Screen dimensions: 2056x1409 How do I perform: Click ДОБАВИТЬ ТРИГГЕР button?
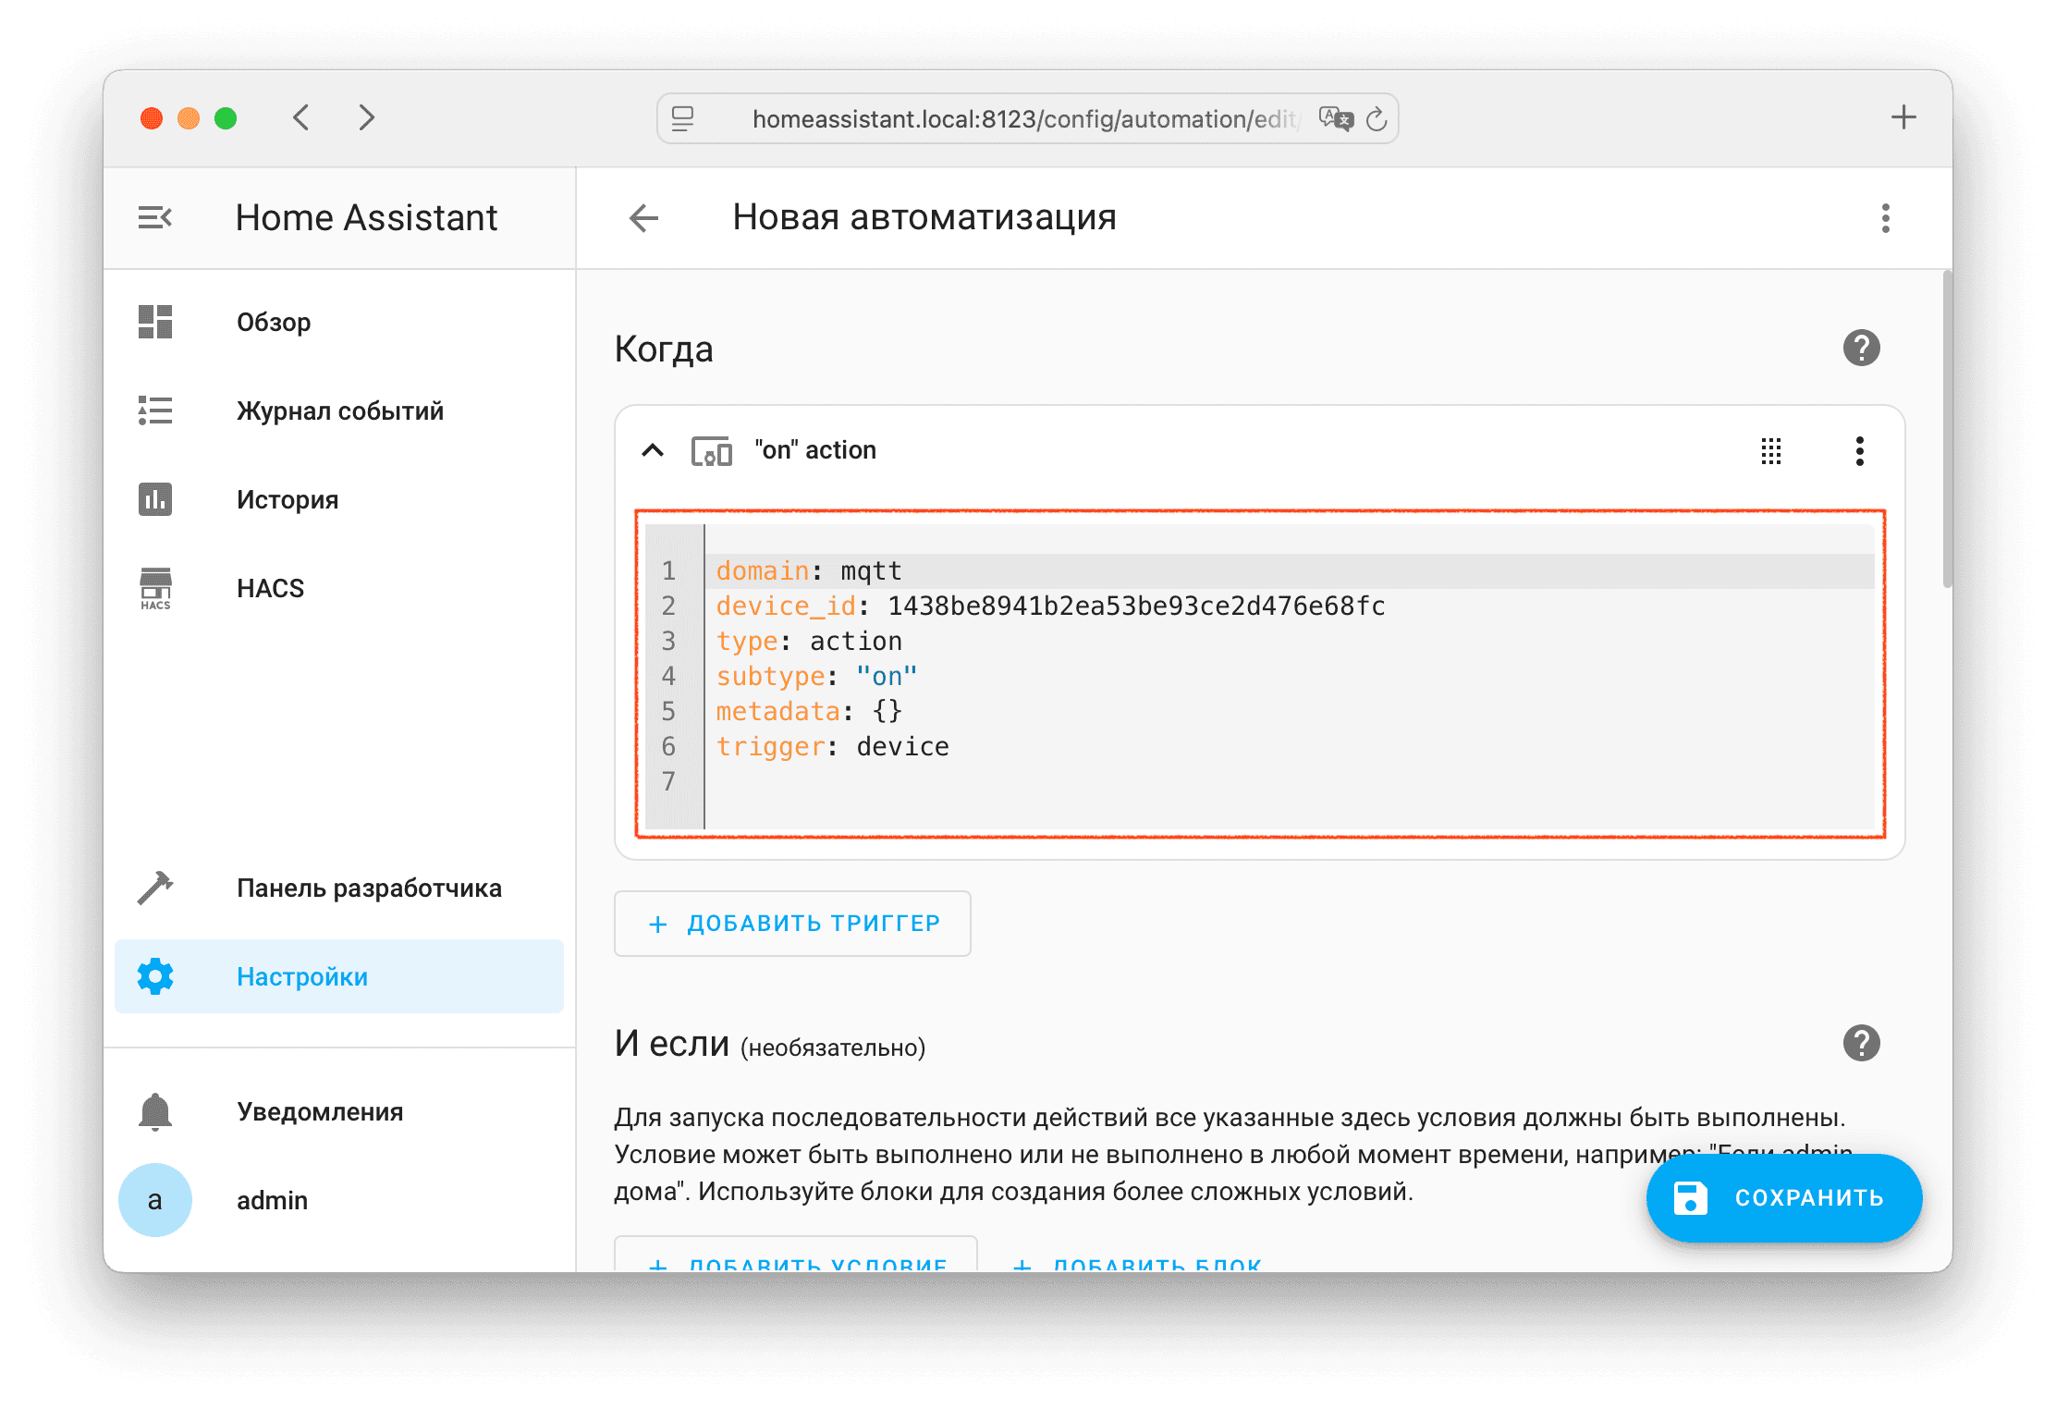click(792, 924)
